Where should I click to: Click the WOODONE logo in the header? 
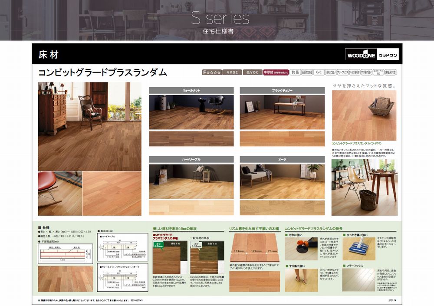372,55
